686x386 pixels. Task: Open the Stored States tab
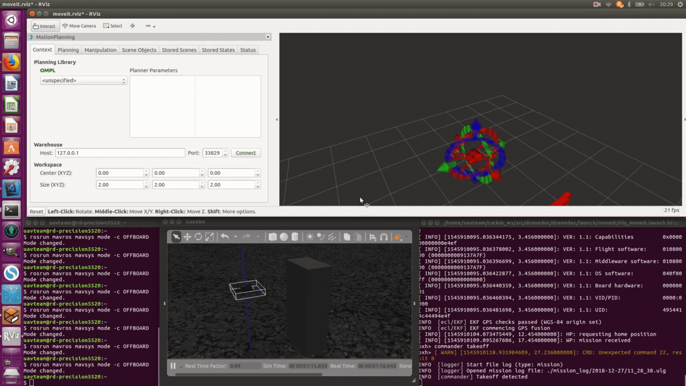pyautogui.click(x=218, y=50)
